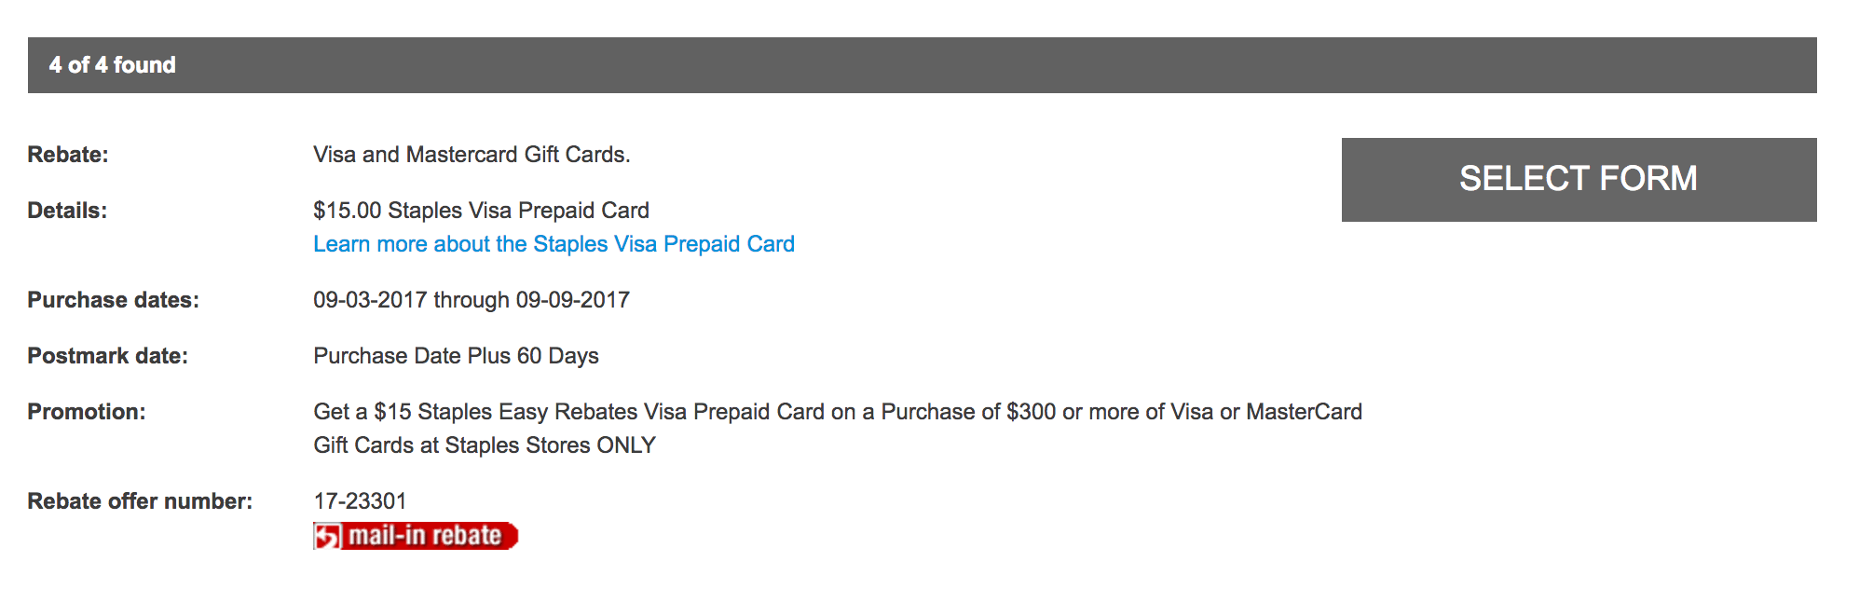
Task: Click the $15.00 Staples Visa Prepaid Card text
Action: click(481, 211)
